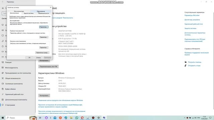Viewport: 214px width, 120px height.
Task: Open Проецирование на этот компьютер icon
Action: (3, 73)
